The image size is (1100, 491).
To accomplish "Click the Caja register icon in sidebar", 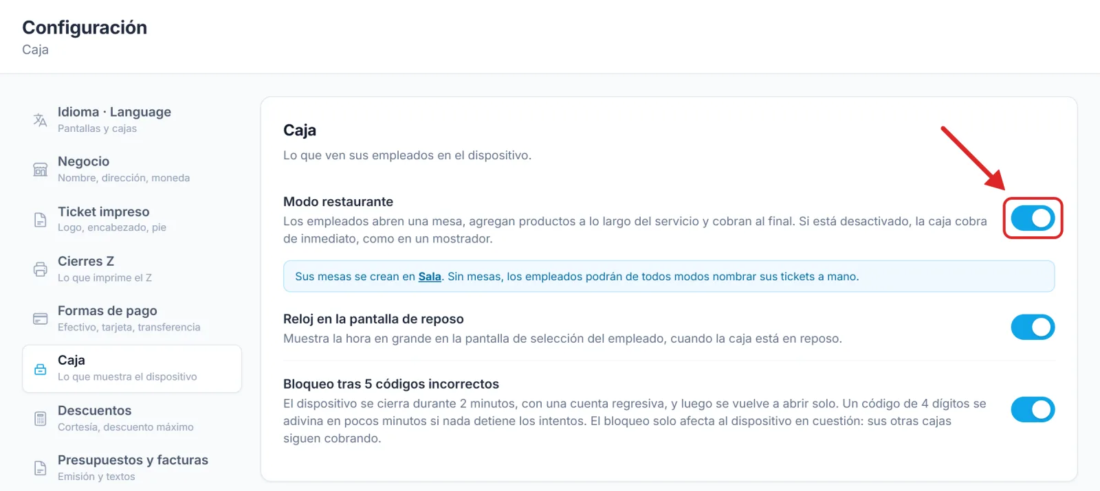I will [41, 369].
